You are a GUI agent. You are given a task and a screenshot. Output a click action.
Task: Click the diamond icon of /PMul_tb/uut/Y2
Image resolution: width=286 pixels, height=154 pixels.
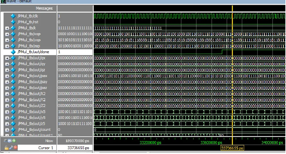pyautogui.click(x=13, y=100)
